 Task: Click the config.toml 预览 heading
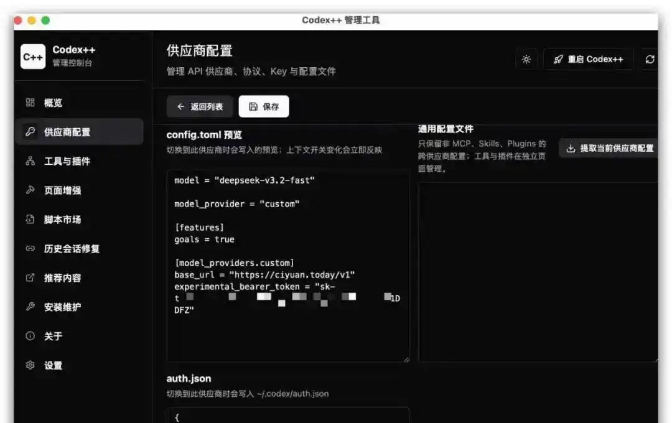click(204, 135)
